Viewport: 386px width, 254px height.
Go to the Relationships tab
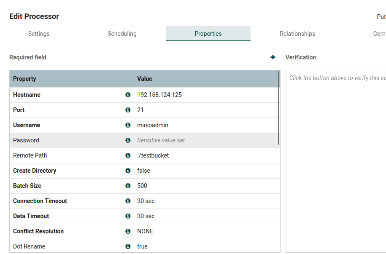click(297, 34)
